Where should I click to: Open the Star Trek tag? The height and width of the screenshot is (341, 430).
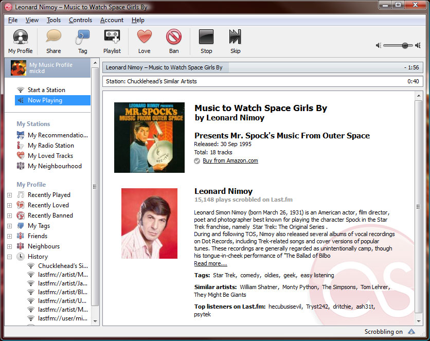click(x=224, y=275)
